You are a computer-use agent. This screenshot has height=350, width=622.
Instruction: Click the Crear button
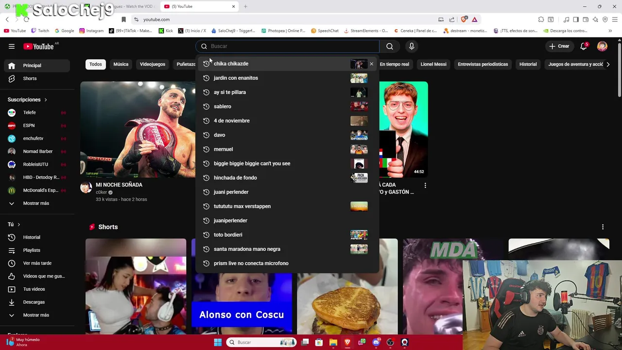(x=559, y=46)
